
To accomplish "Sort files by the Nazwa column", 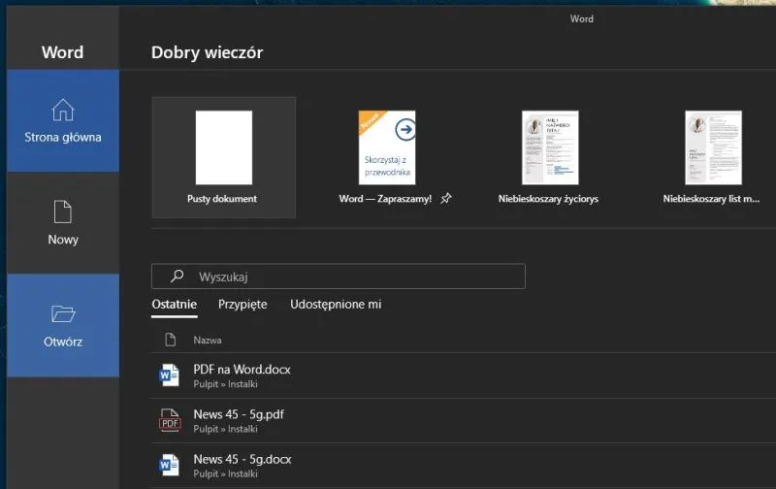I will pyautogui.click(x=208, y=340).
